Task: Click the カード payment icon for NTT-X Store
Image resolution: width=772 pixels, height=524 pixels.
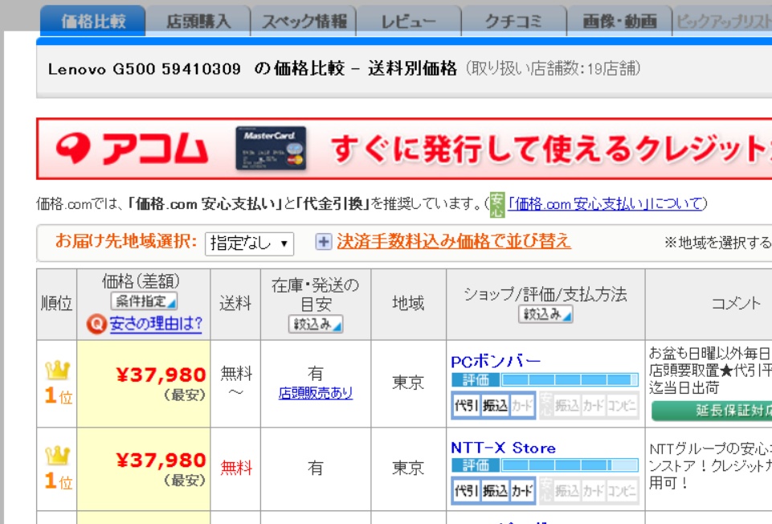Action: [x=522, y=490]
